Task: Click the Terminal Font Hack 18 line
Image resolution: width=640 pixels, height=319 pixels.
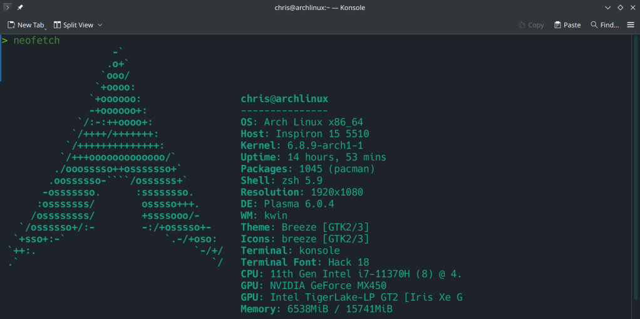Action: click(304, 263)
